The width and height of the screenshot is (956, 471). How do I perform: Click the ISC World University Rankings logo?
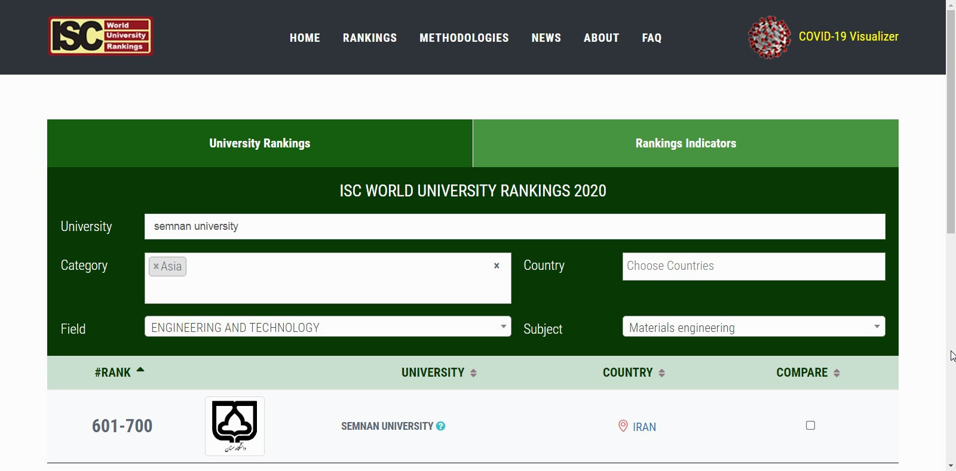coord(100,36)
